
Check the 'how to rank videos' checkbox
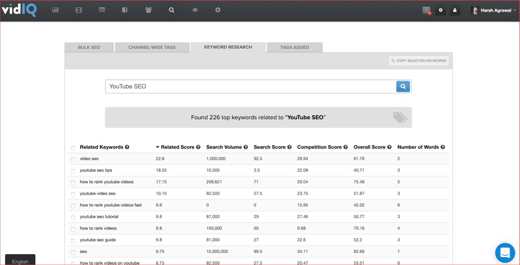point(73,229)
